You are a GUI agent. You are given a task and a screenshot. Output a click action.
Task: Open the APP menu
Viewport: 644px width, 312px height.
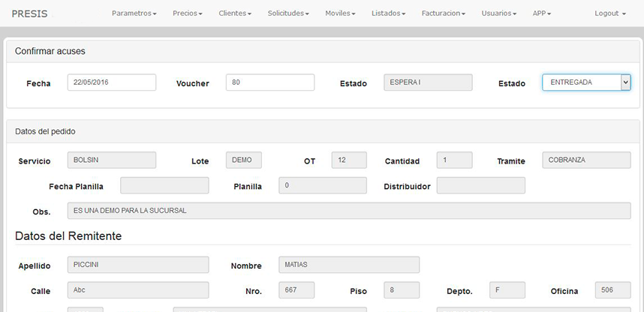coord(541,13)
